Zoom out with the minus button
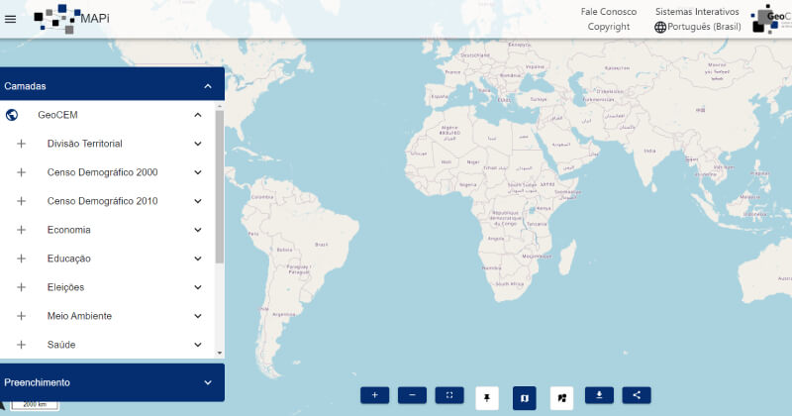 tap(412, 395)
